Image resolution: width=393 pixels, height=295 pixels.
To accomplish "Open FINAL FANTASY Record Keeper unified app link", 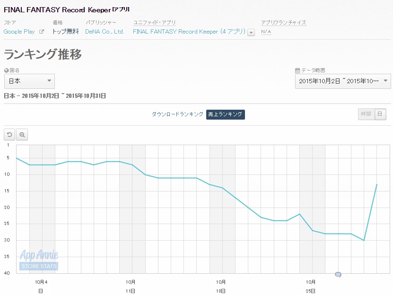I will click(x=189, y=32).
